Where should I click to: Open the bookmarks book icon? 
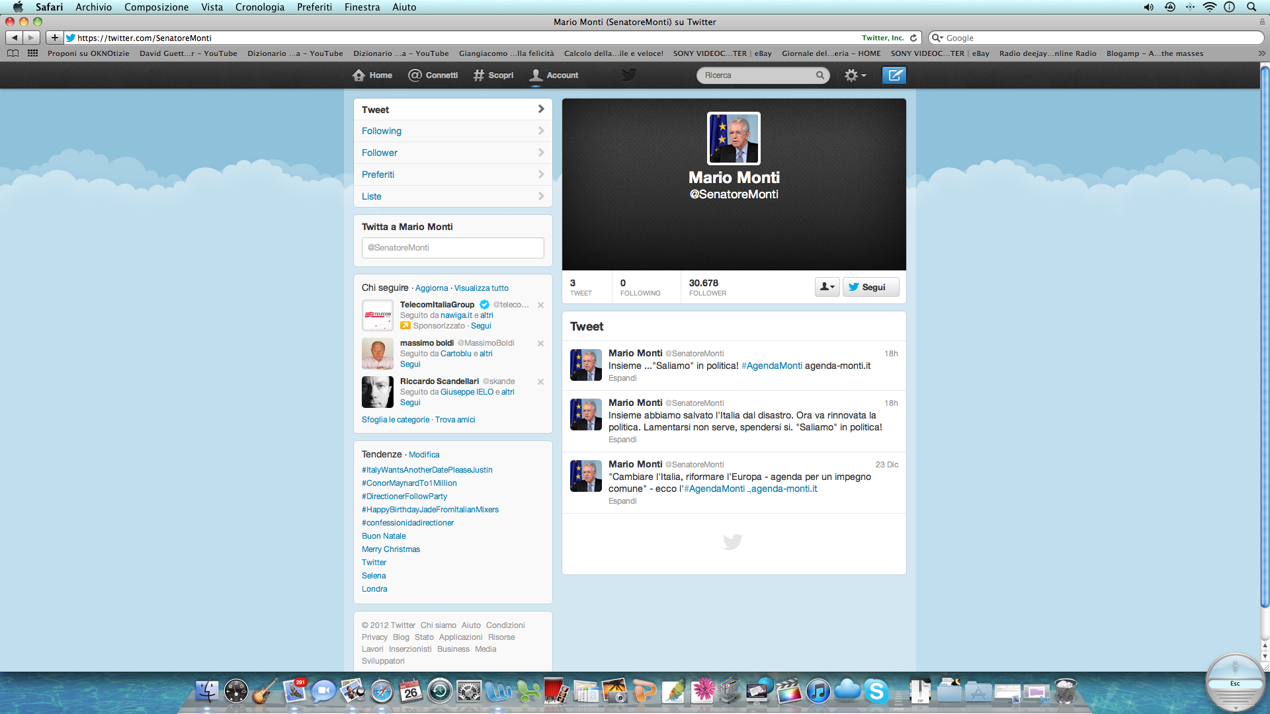13,54
